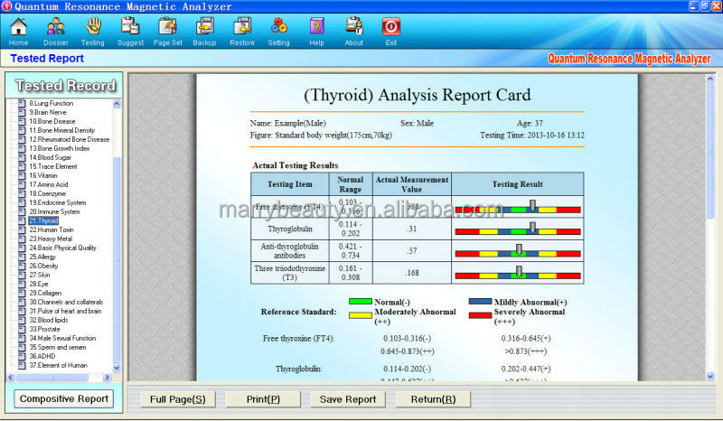Select 9.Brain Nerve record
Screen dimensions: 723x421
(x=48, y=112)
